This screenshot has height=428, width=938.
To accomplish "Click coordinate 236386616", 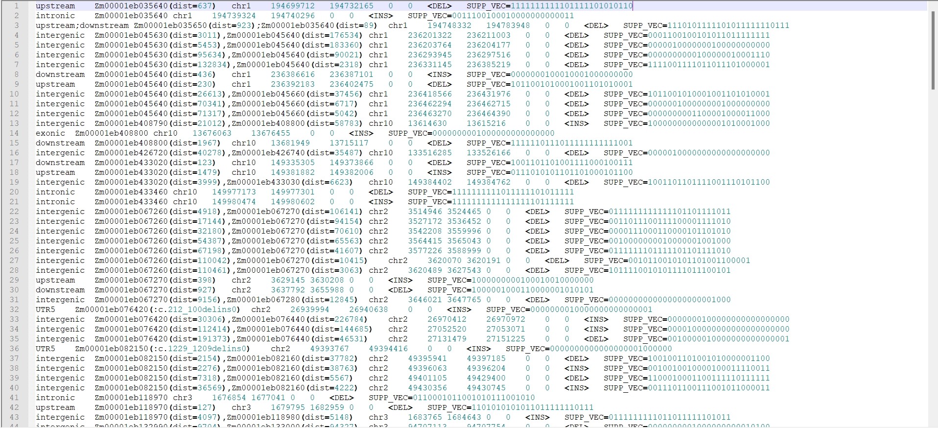I will click(x=293, y=74).
